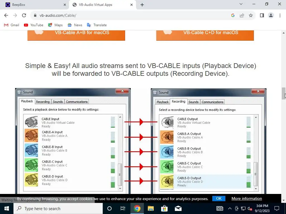Click the taskbar search box
Screen dimensions: 286x214
click(x=58, y=208)
